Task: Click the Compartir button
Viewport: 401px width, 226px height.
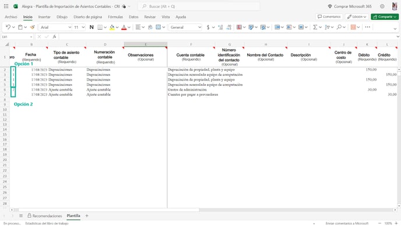Action: [x=385, y=17]
